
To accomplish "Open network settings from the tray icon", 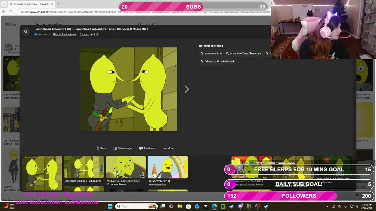I will (x=351, y=206).
